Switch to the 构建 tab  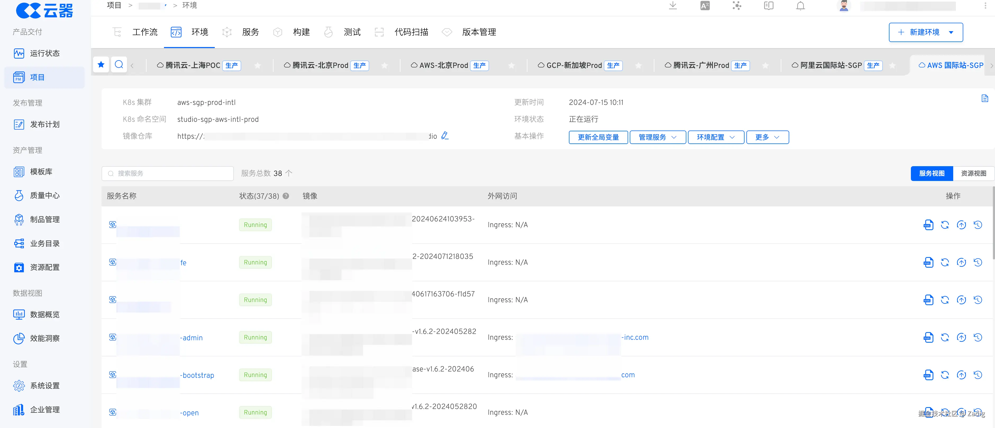tap(292, 32)
